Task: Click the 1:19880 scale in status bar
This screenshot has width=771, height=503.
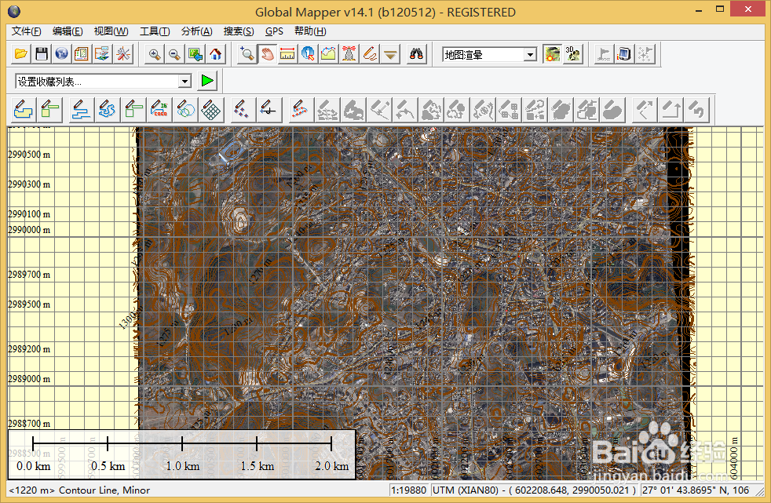Action: point(408,490)
